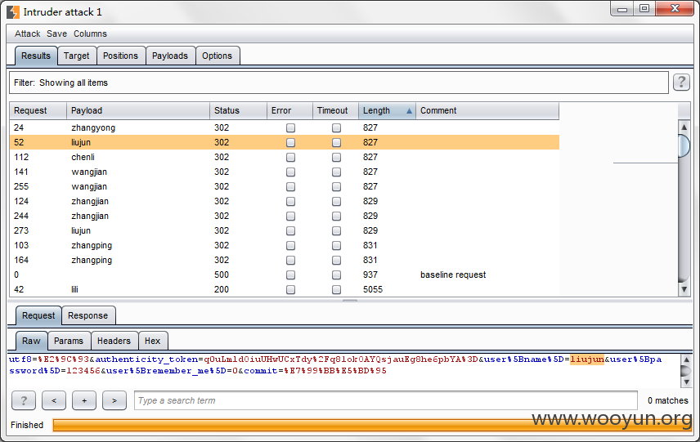Click the request pane scrollbar thumb

[686, 371]
